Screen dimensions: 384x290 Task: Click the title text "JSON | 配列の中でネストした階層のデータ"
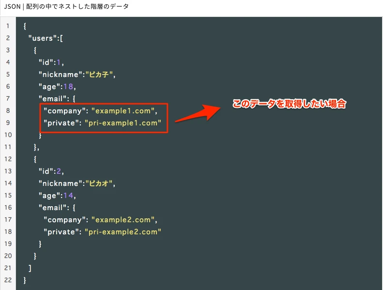click(66, 6)
